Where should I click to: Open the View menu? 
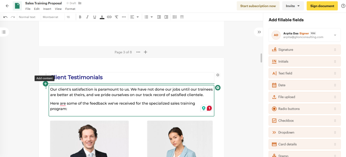[x=58, y=9]
